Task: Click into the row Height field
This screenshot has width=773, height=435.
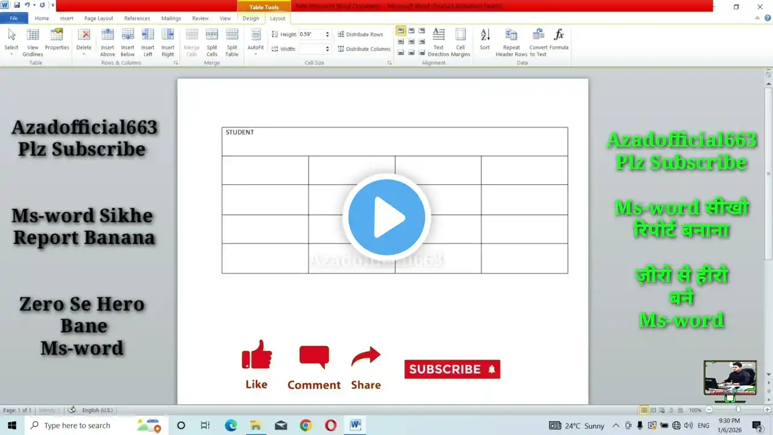Action: (x=312, y=34)
